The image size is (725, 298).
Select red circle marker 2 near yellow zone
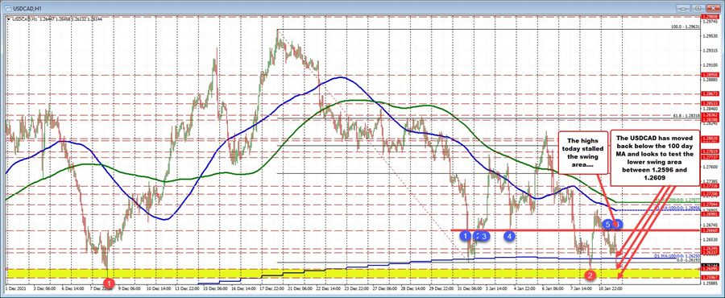pos(591,275)
